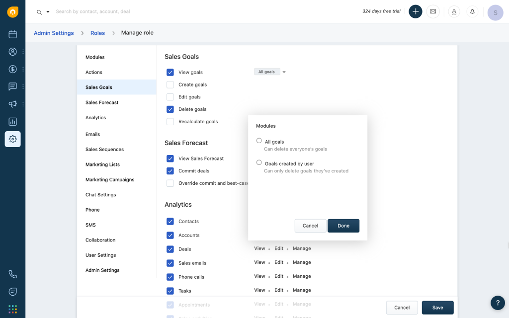Select the 'Goals created by user' radio option

click(259, 162)
